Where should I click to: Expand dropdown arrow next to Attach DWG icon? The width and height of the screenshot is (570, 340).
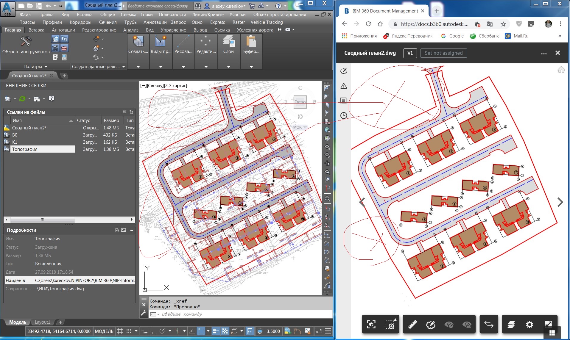(14, 98)
